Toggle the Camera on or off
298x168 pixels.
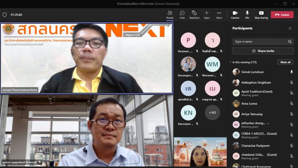[x=235, y=13]
